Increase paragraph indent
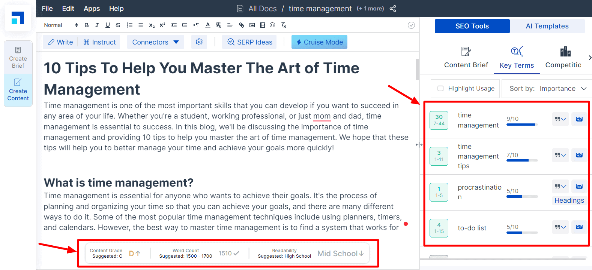This screenshot has height=270, width=592. pos(185,25)
